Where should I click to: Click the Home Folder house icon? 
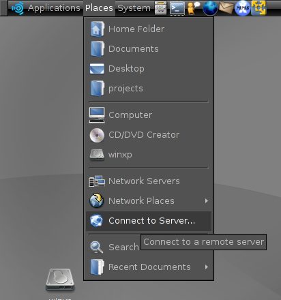97,29
